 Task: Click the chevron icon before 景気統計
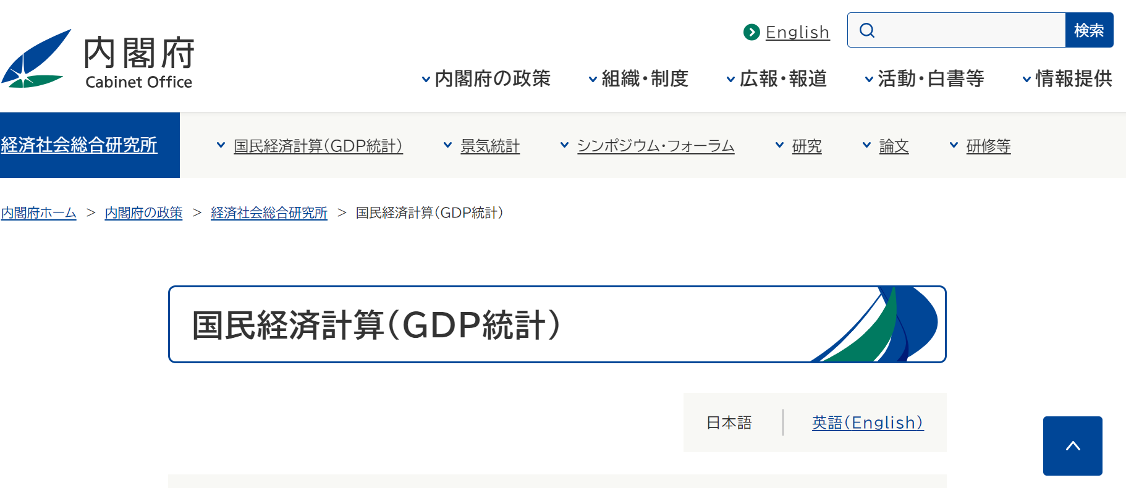447,145
